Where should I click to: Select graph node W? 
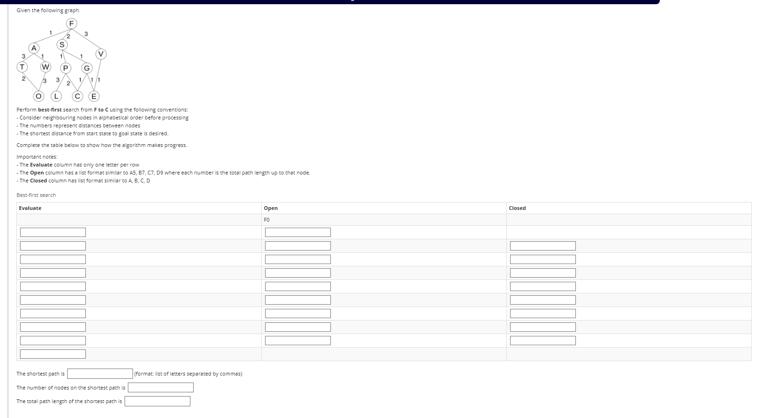pos(45,67)
